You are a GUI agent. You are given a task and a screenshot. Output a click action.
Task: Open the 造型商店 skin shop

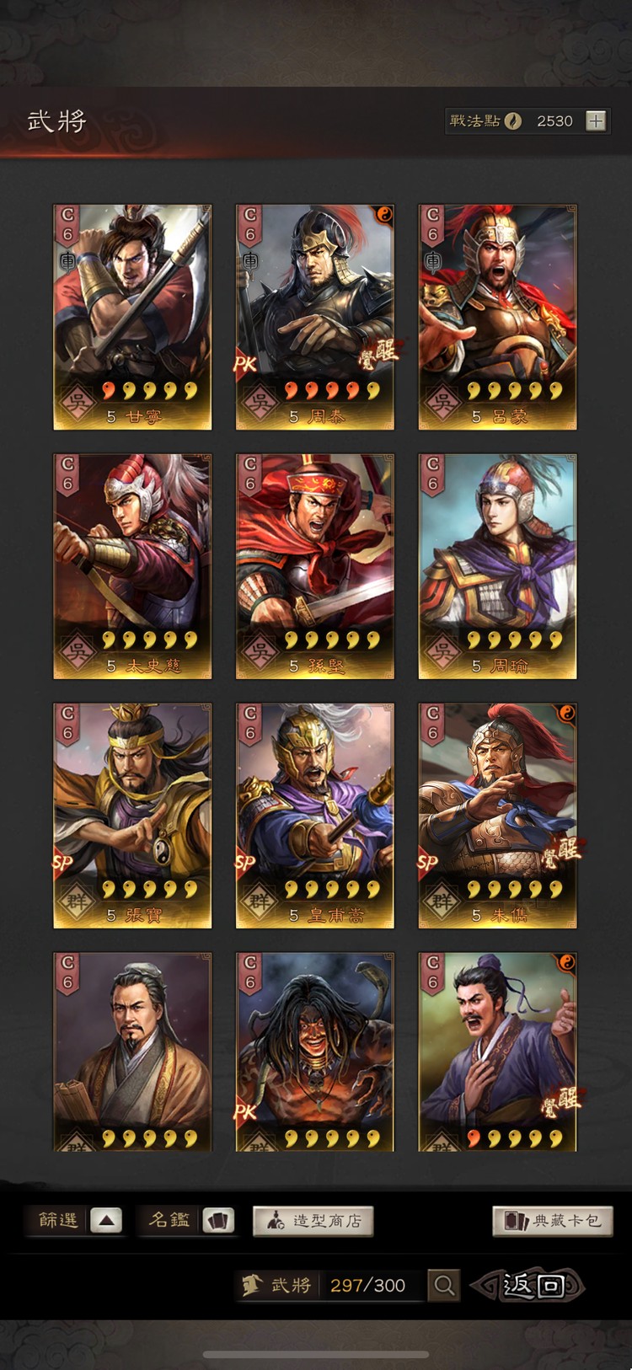(x=313, y=1221)
